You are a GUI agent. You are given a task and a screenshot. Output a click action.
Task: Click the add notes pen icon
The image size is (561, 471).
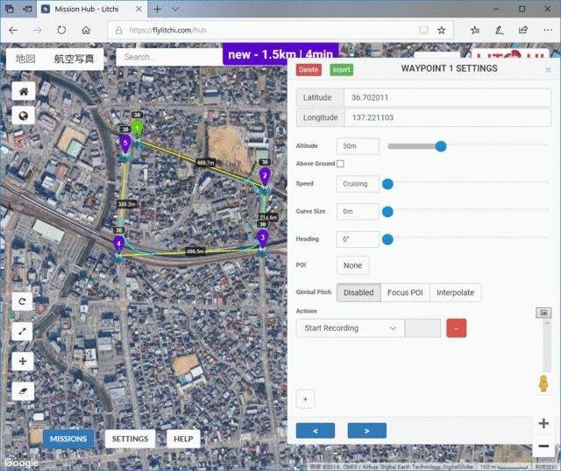point(500,30)
